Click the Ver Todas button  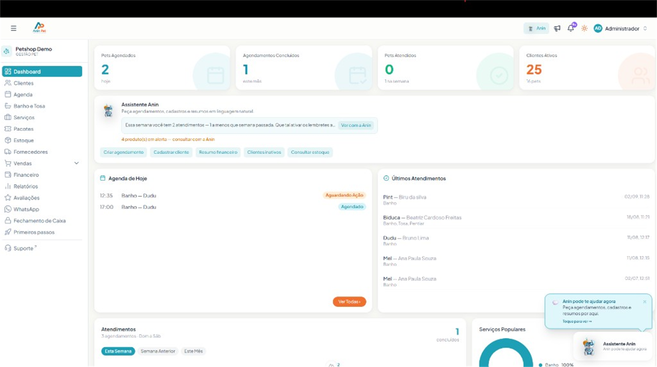click(x=349, y=302)
